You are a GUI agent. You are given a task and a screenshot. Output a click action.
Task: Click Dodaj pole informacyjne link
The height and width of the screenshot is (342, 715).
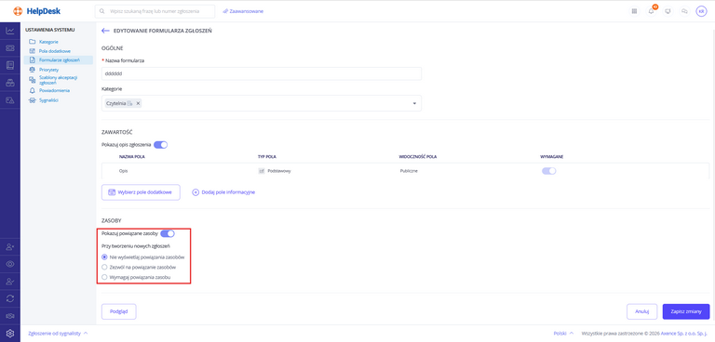click(223, 192)
